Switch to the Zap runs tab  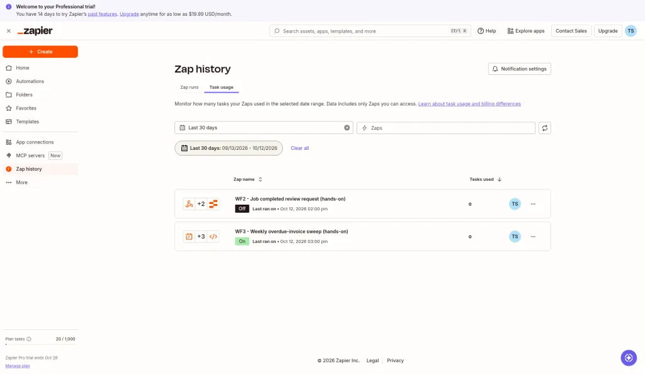coord(189,87)
